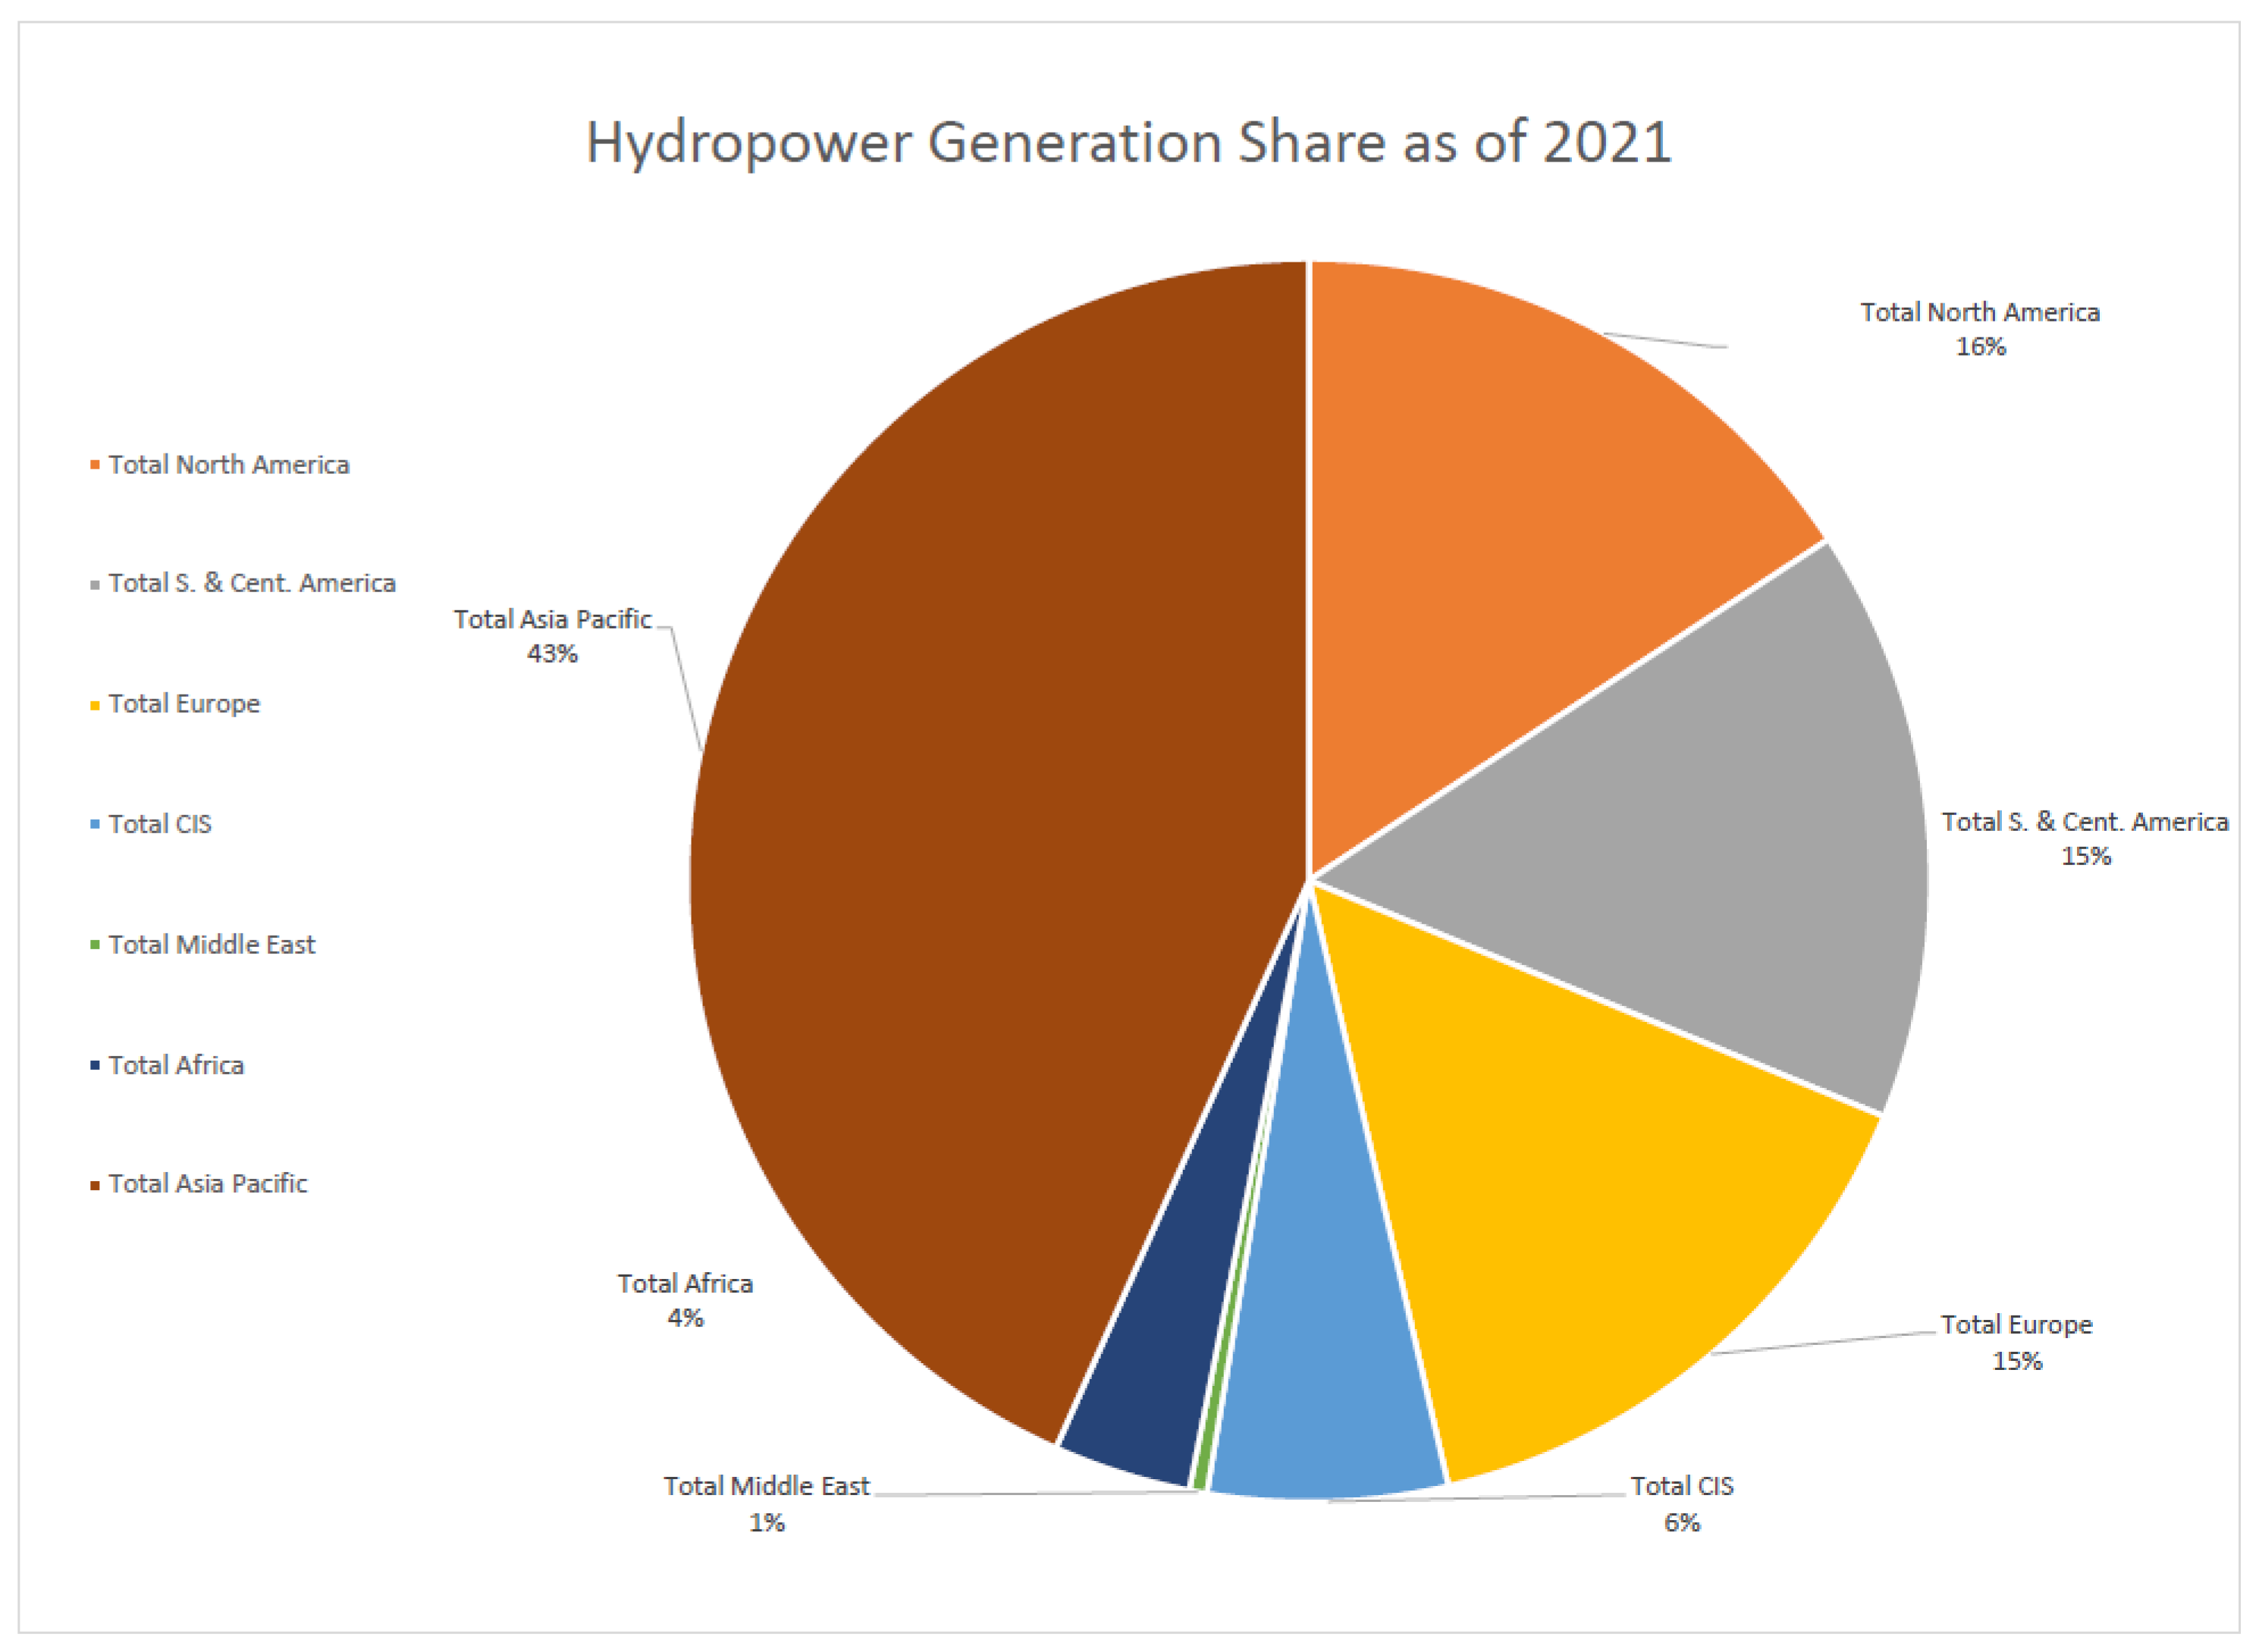Viewport: 2259px width, 1652px height.
Task: Click the 'Total Europe 15%' data label
Action: pyautogui.click(x=2016, y=1342)
